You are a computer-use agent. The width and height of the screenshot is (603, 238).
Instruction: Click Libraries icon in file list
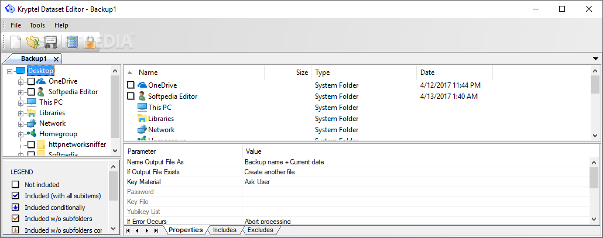point(142,119)
